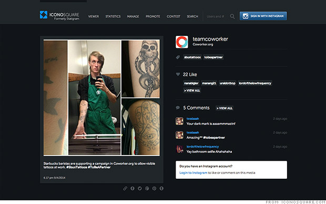Open tesslaaah name above dark mark comment
The width and height of the screenshot is (326, 204).
click(x=192, y=119)
